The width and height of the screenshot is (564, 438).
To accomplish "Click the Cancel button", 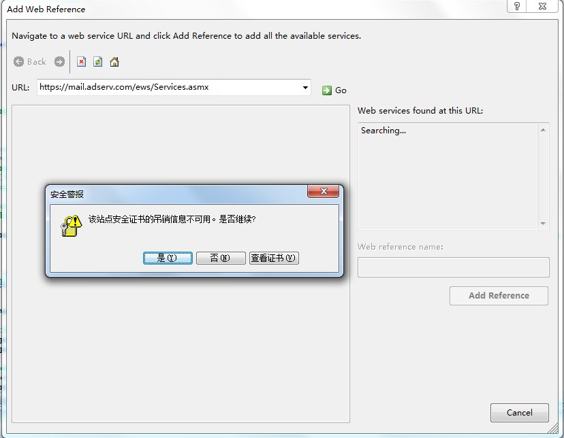I will 520,413.
